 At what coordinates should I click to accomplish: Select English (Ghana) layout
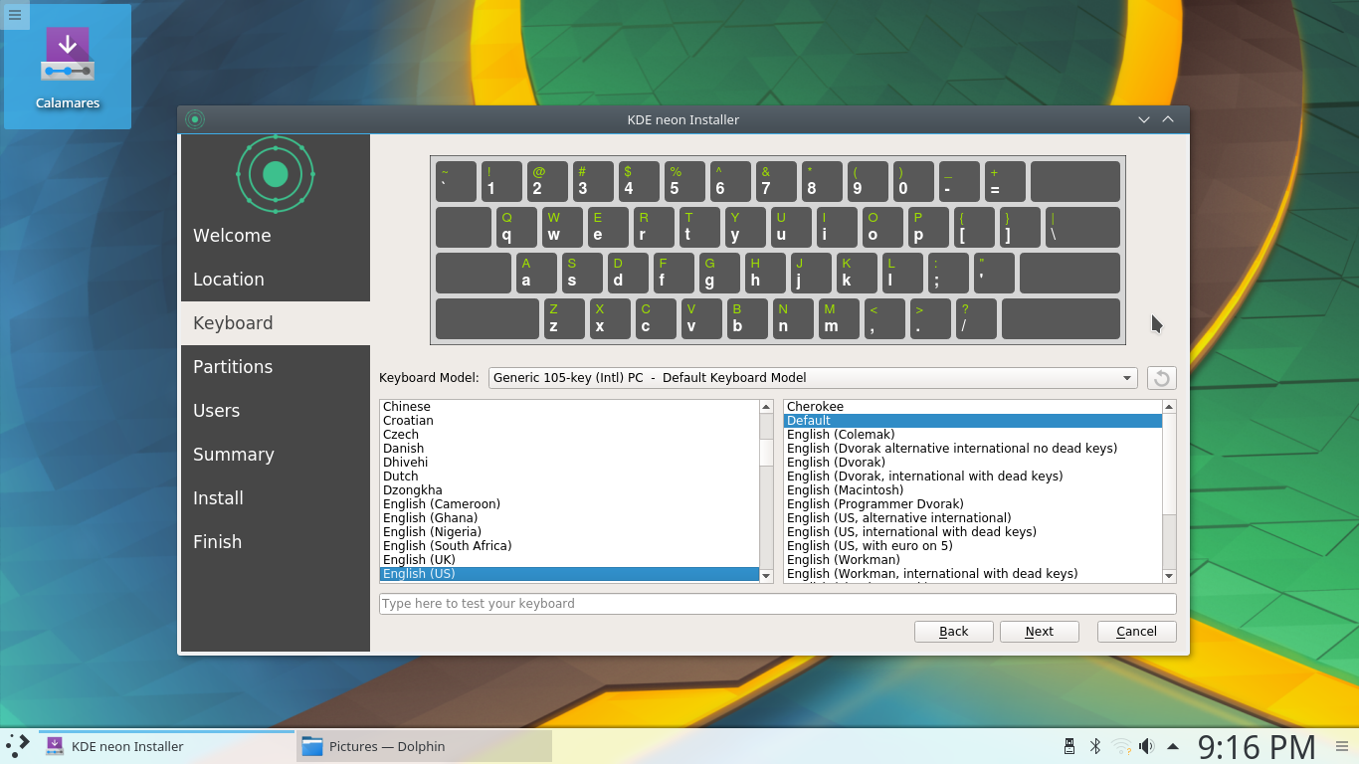(569, 518)
